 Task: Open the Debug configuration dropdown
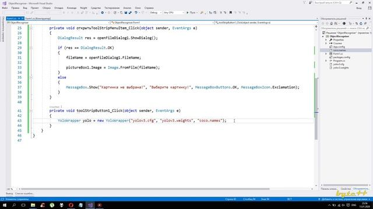(x=156, y=13)
